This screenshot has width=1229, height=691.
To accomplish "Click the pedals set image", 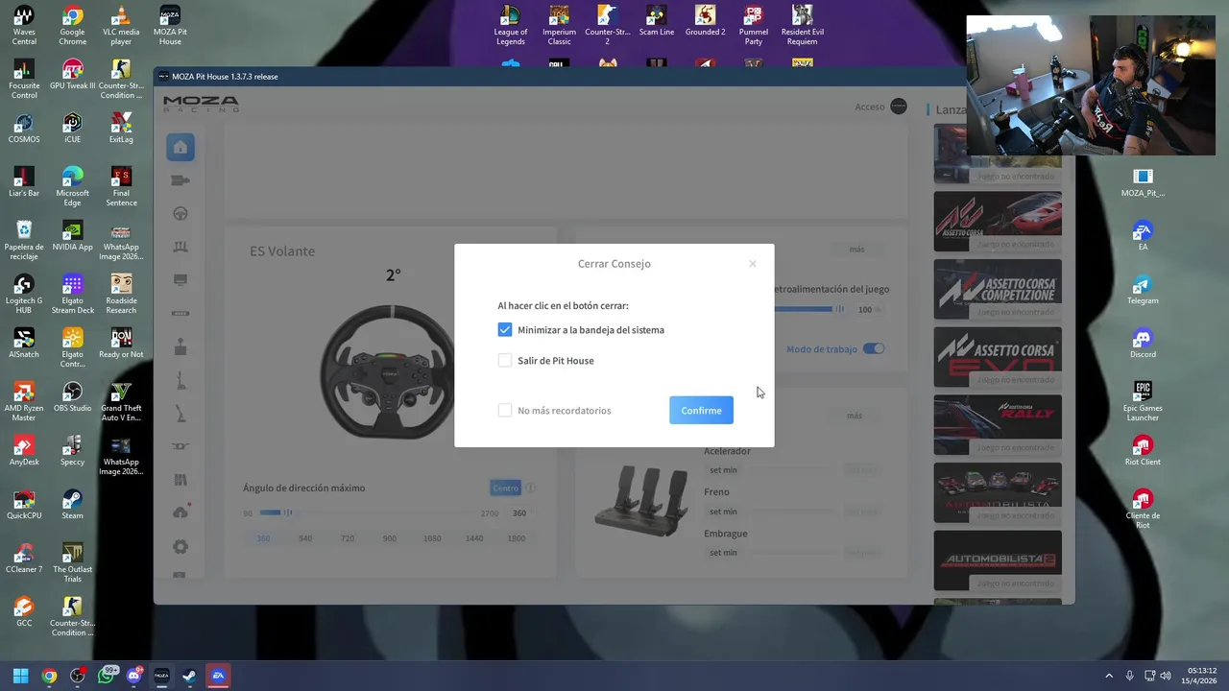I will (x=642, y=502).
